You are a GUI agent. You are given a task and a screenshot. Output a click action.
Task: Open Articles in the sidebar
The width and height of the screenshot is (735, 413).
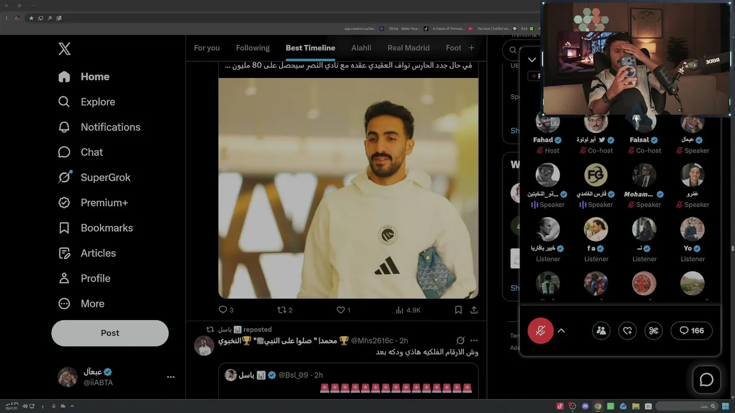[87, 253]
